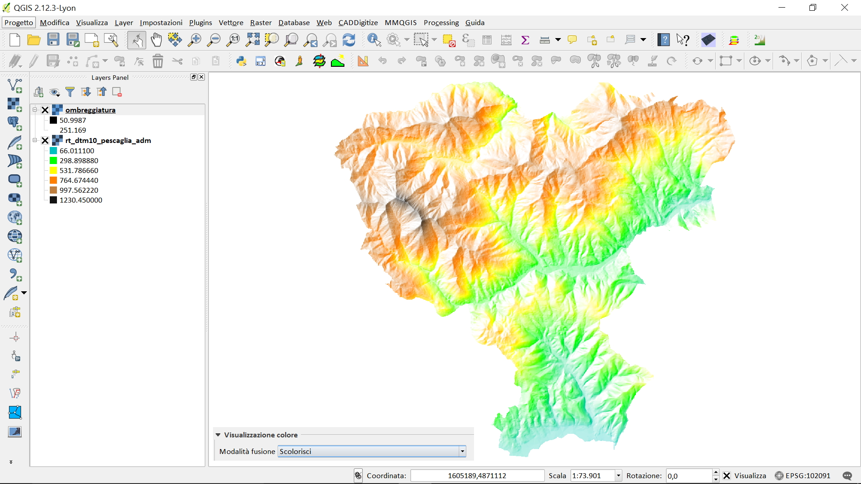
Task: Click the Zoom In magnifier tool
Action: (x=194, y=40)
